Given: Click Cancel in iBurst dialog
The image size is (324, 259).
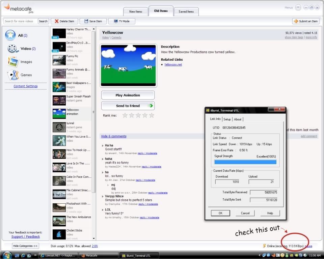Looking at the screenshot, I should click(x=245, y=213).
